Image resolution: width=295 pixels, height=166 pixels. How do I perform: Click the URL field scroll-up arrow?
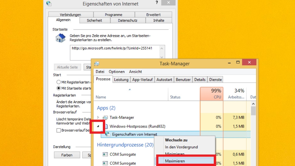(x=162, y=49)
